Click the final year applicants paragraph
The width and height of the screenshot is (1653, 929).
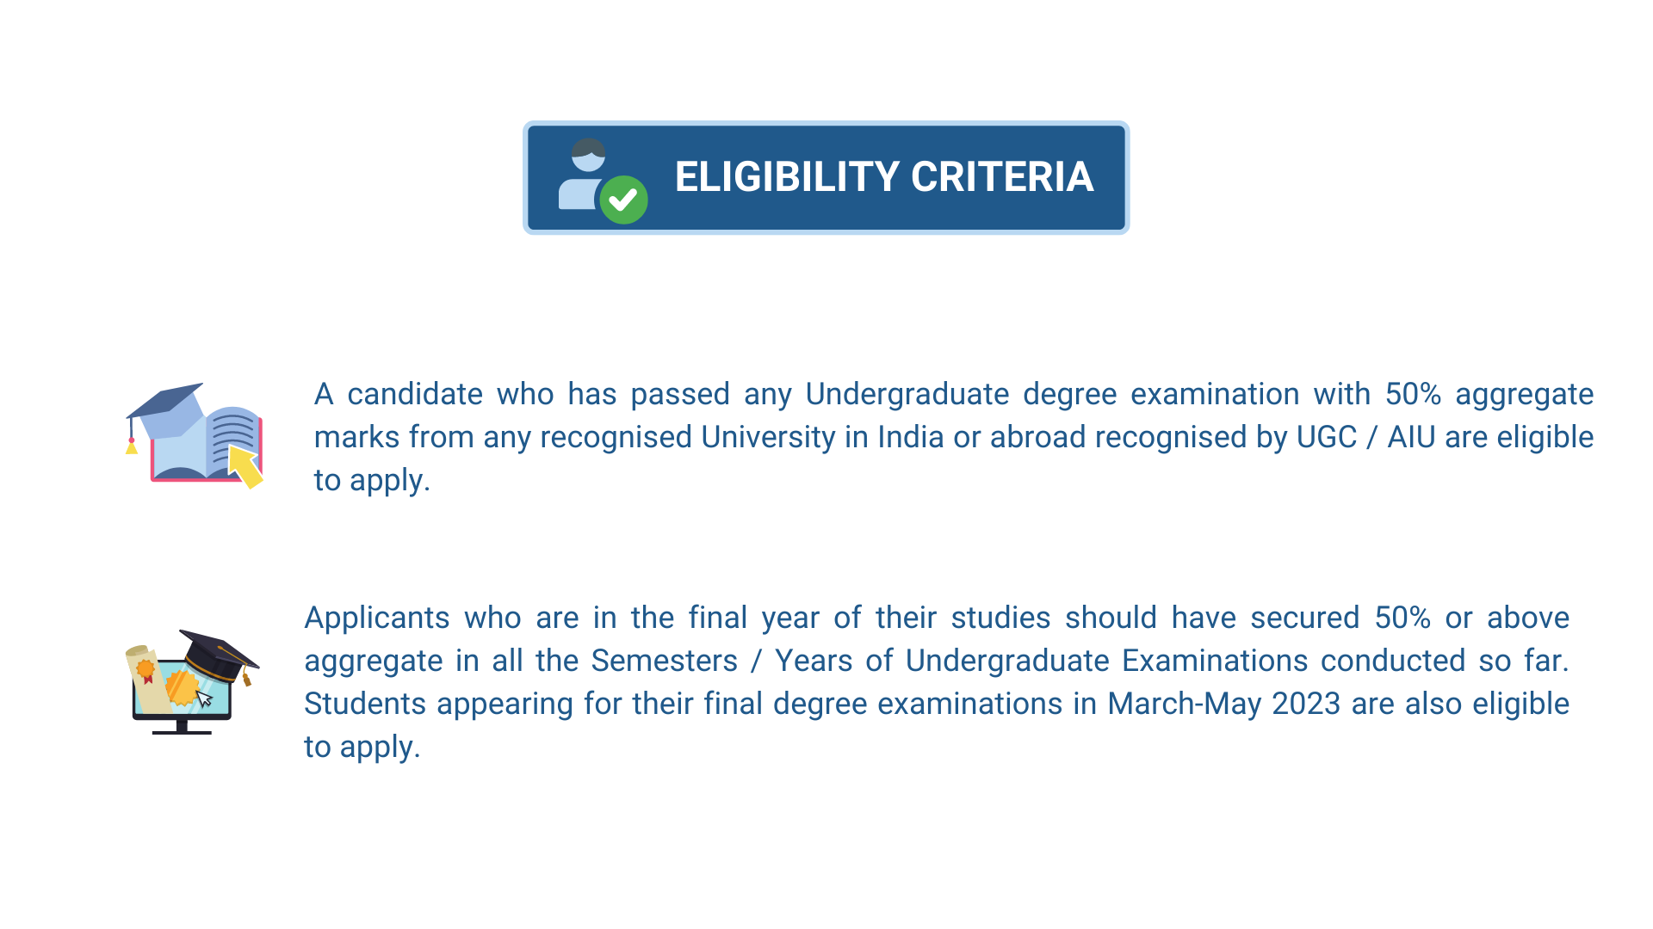[936, 682]
